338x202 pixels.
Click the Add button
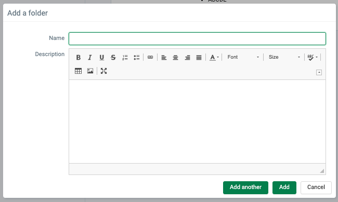click(284, 187)
